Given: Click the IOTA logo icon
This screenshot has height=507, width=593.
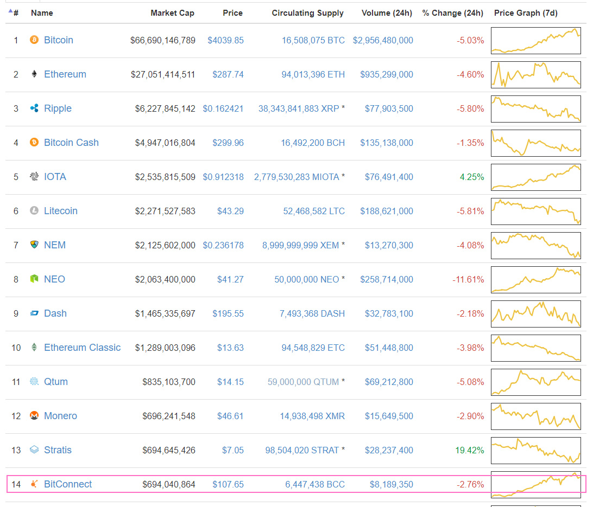Looking at the screenshot, I should pos(34,177).
